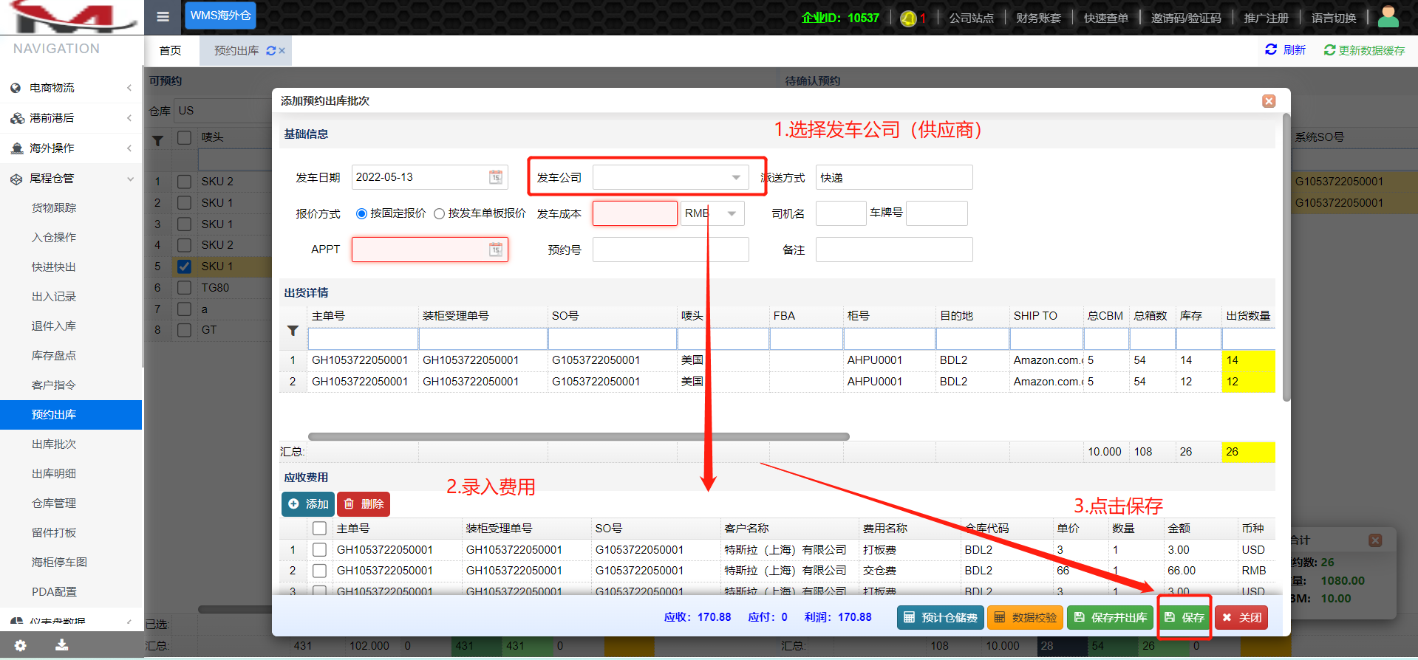Click the filter funnel icon in 出货详情 grid

(x=293, y=331)
